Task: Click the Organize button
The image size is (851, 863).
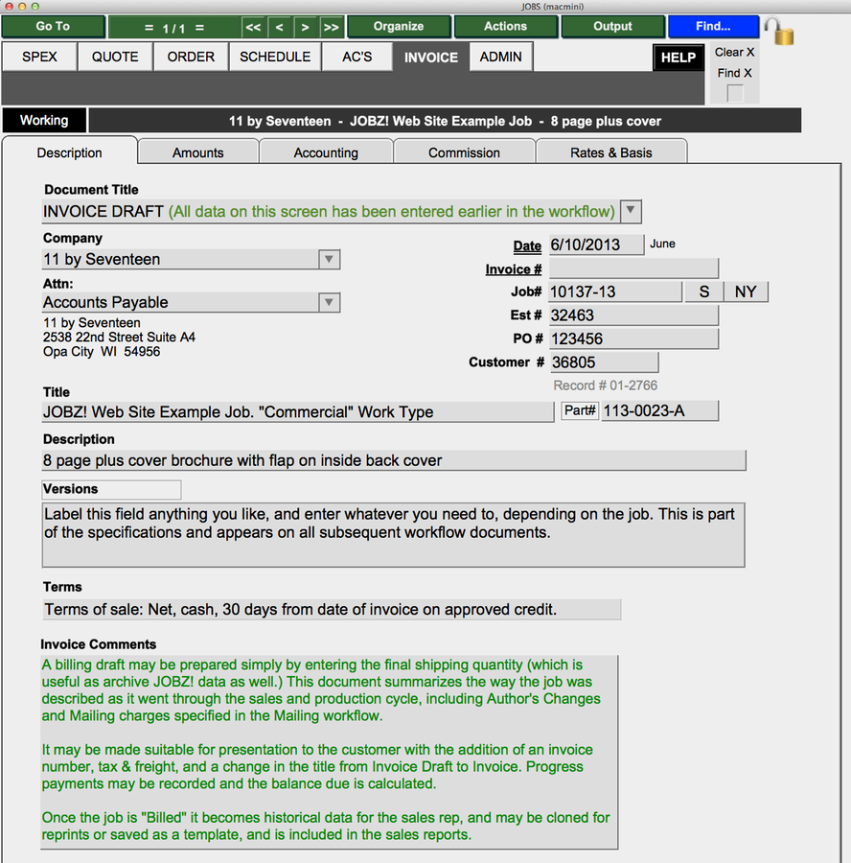Action: tap(399, 27)
